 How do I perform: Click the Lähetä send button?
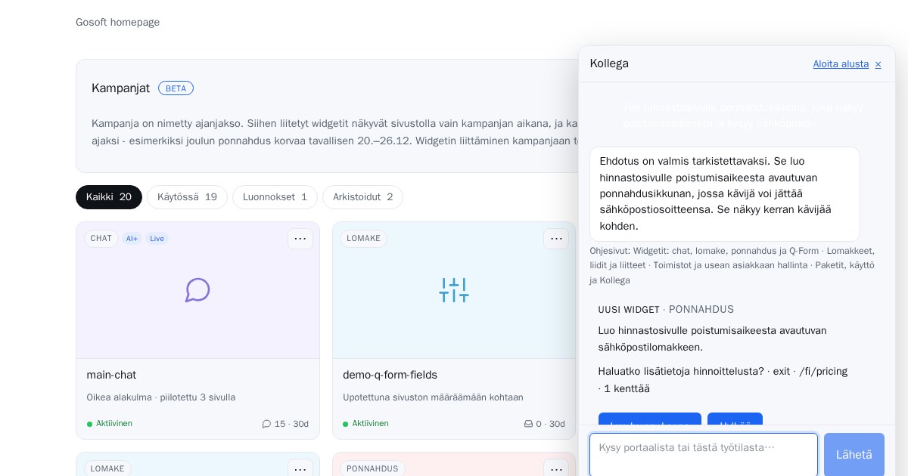(x=854, y=454)
